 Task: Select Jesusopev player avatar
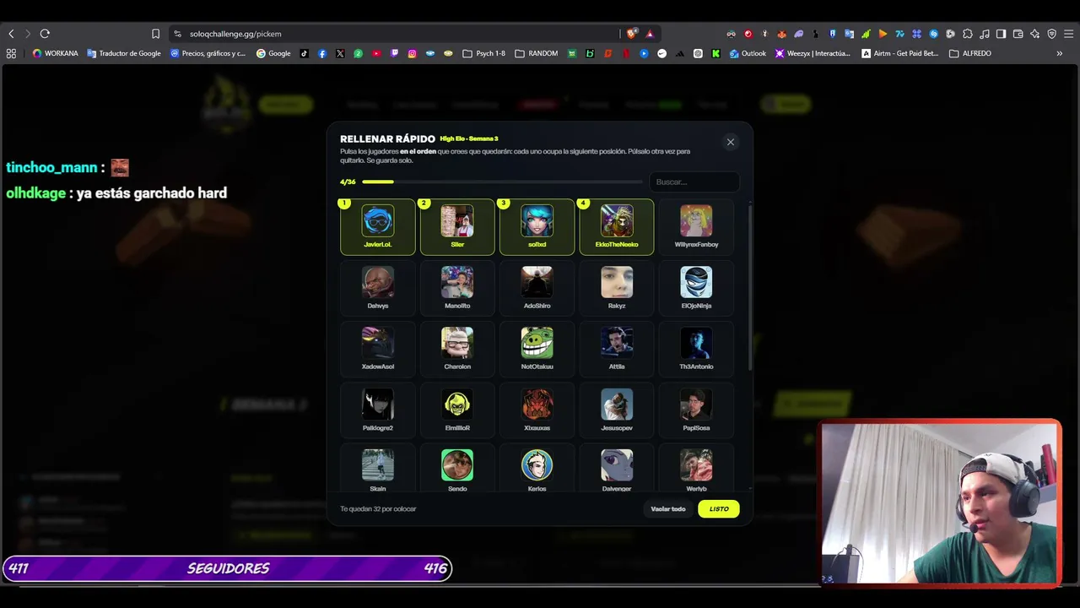617,404
